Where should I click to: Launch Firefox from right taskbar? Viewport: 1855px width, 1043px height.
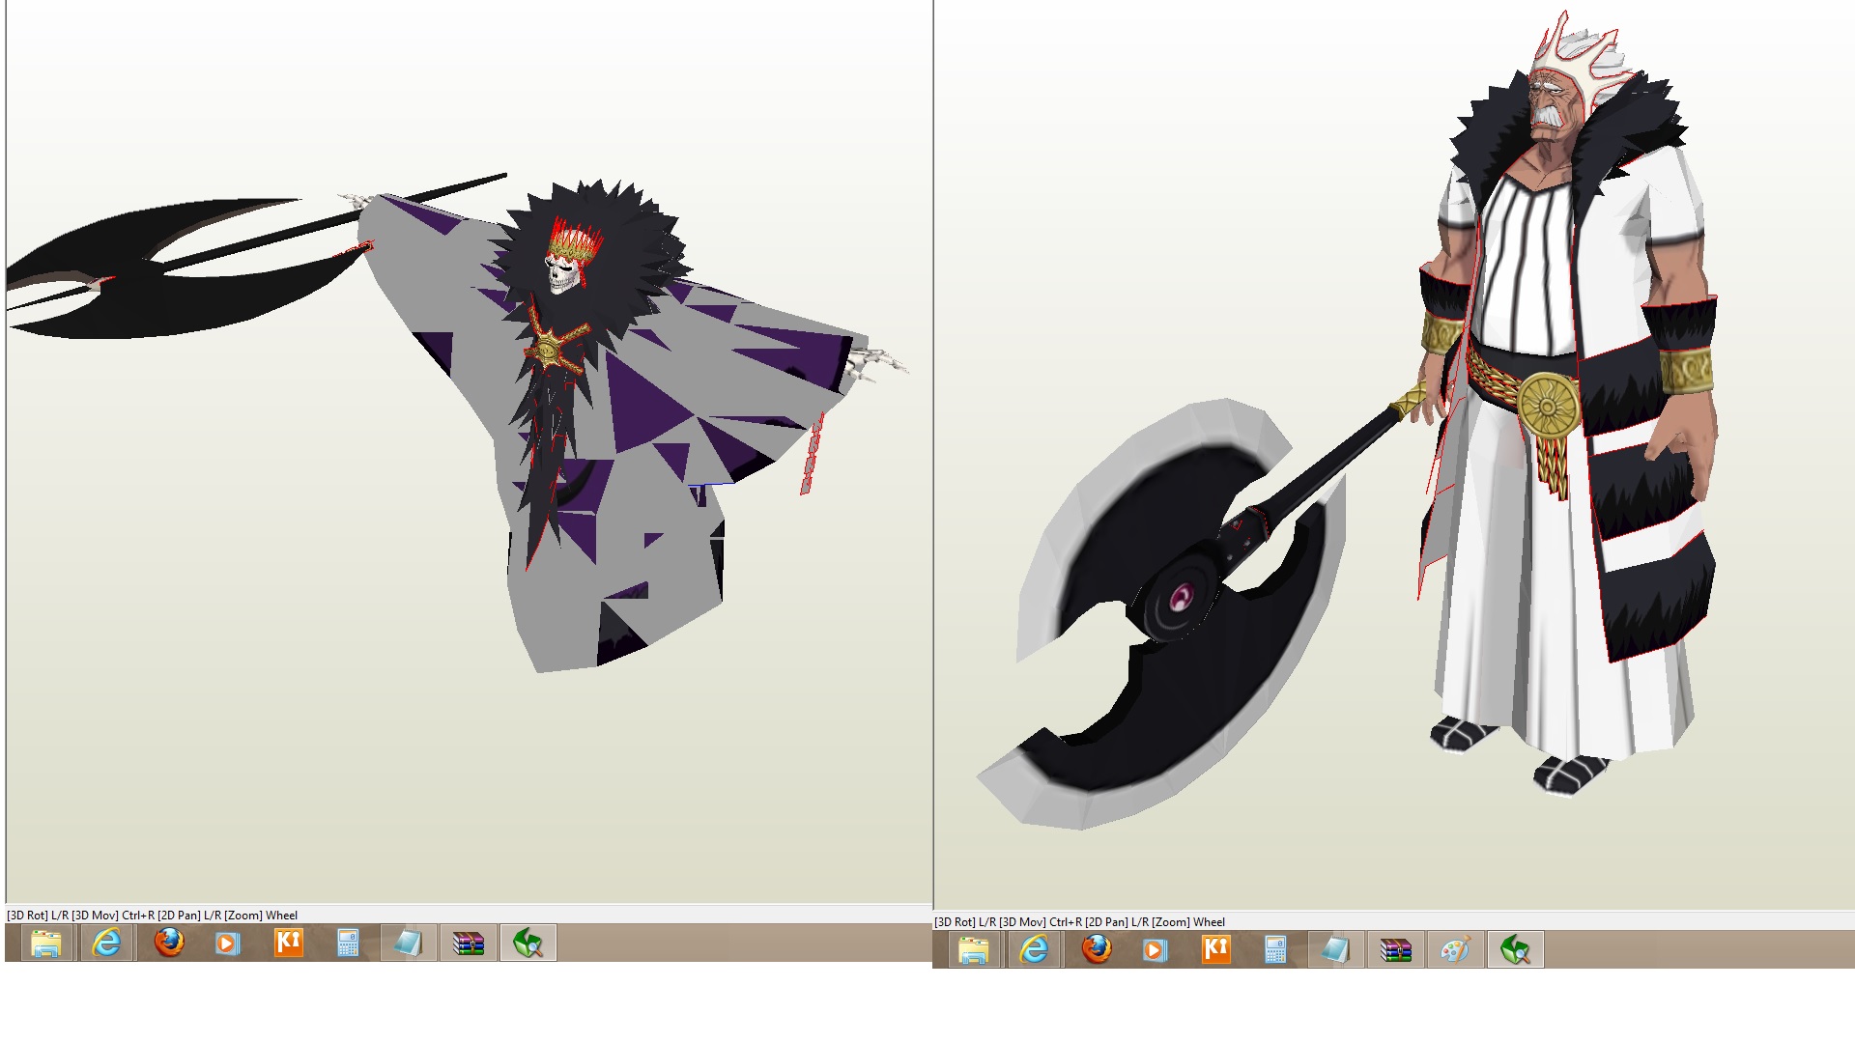click(x=1096, y=950)
